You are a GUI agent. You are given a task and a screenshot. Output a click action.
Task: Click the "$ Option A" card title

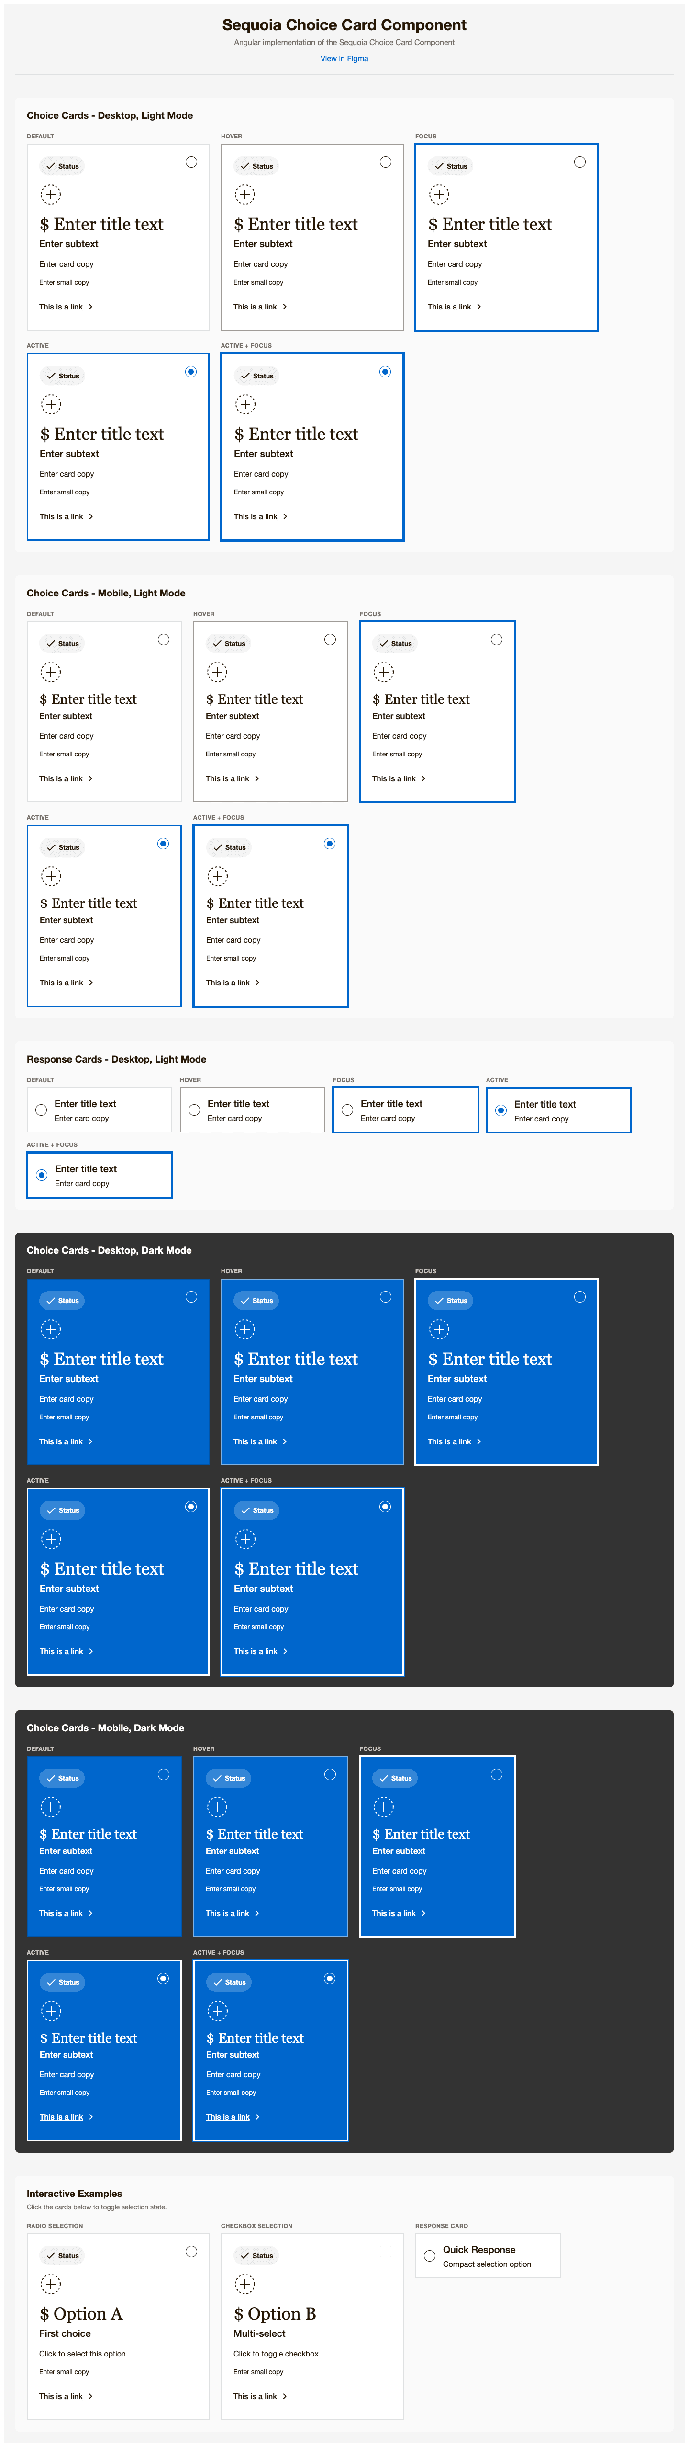pos(81,2314)
